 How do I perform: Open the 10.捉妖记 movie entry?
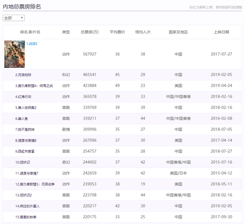click(22, 162)
